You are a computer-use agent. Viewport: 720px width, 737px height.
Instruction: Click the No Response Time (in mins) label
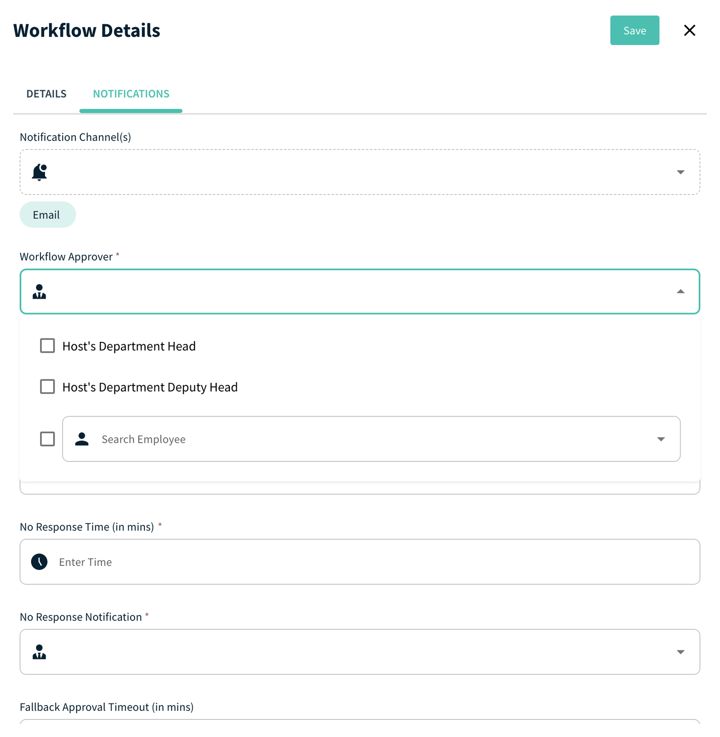point(87,527)
